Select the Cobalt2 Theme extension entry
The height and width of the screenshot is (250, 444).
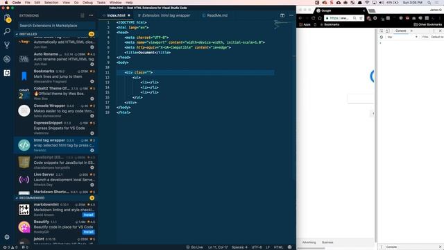point(56,94)
